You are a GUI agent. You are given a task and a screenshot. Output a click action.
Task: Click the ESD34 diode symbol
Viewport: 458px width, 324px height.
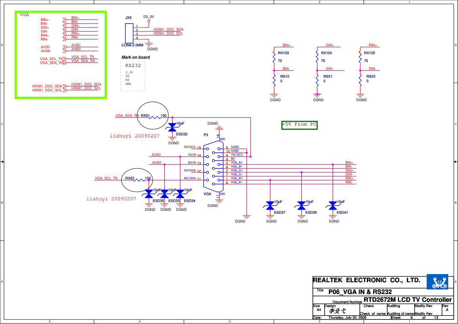click(180, 194)
